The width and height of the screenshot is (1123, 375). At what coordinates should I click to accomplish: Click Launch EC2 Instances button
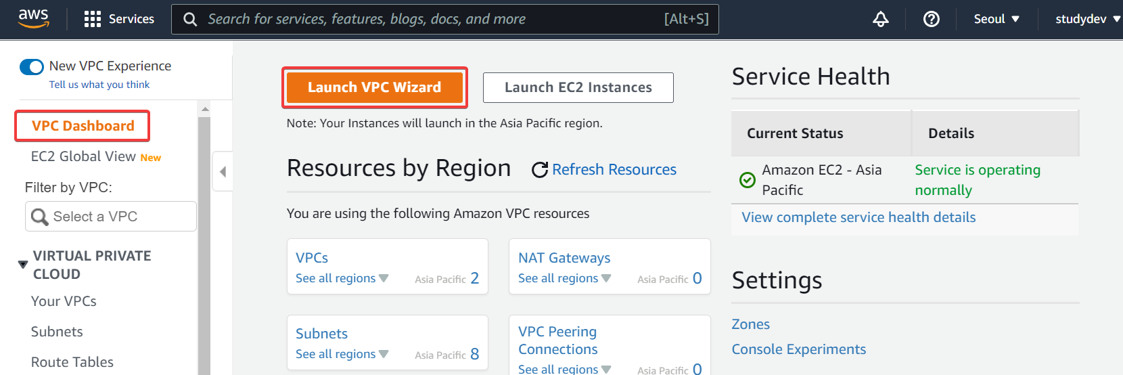[x=578, y=87]
